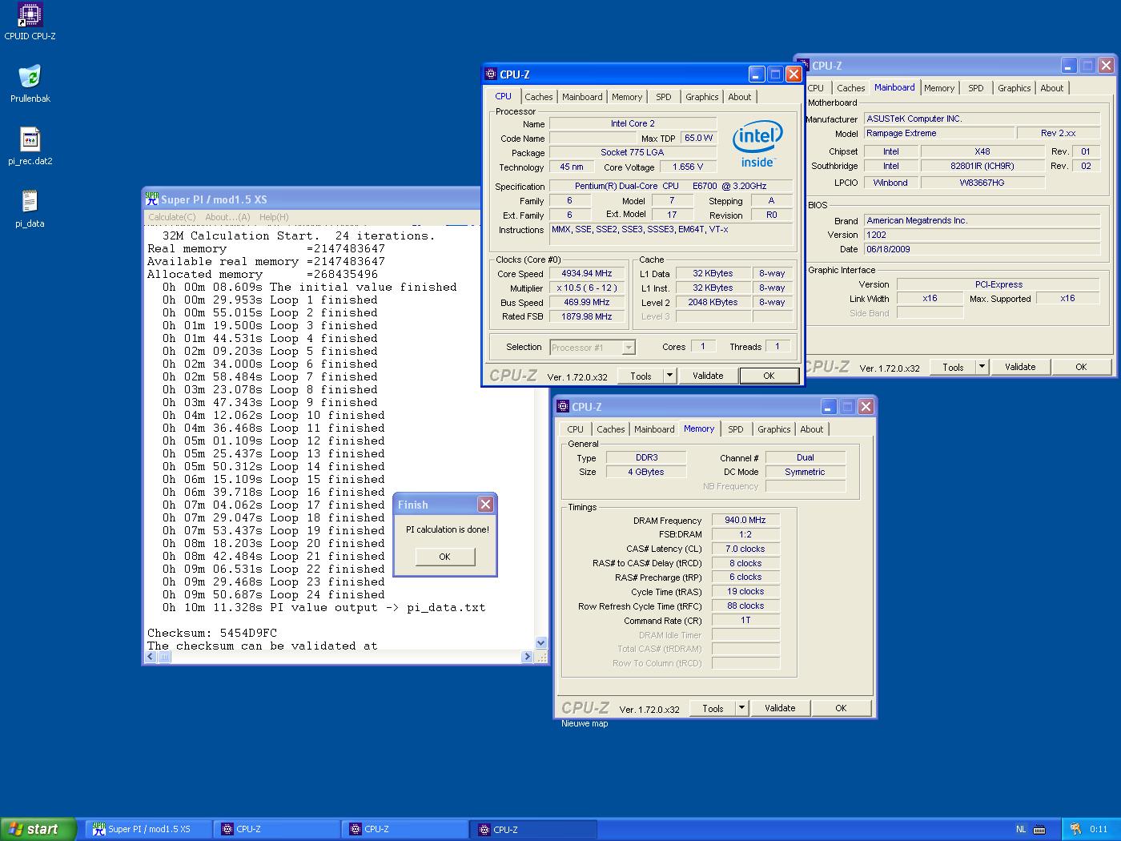Image resolution: width=1121 pixels, height=841 pixels.
Task: Open About menu in Super PI
Action: pos(227,217)
